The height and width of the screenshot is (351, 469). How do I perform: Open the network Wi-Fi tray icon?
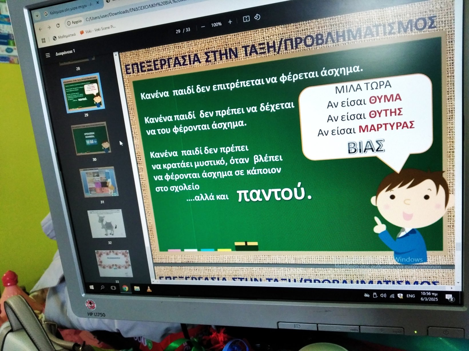click(x=392, y=296)
